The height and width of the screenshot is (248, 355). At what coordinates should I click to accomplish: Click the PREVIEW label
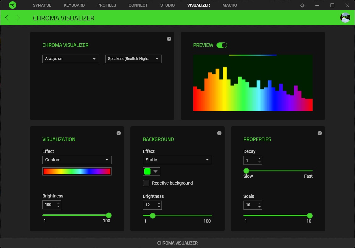203,45
